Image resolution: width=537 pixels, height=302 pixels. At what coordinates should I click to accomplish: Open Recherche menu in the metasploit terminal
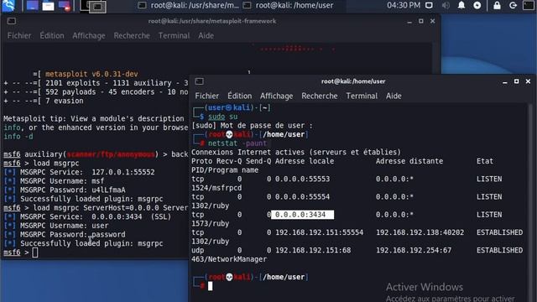coord(132,35)
